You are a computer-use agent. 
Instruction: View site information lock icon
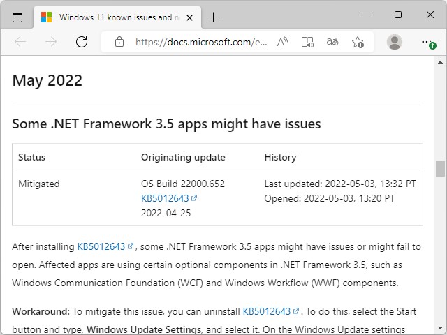(119, 42)
